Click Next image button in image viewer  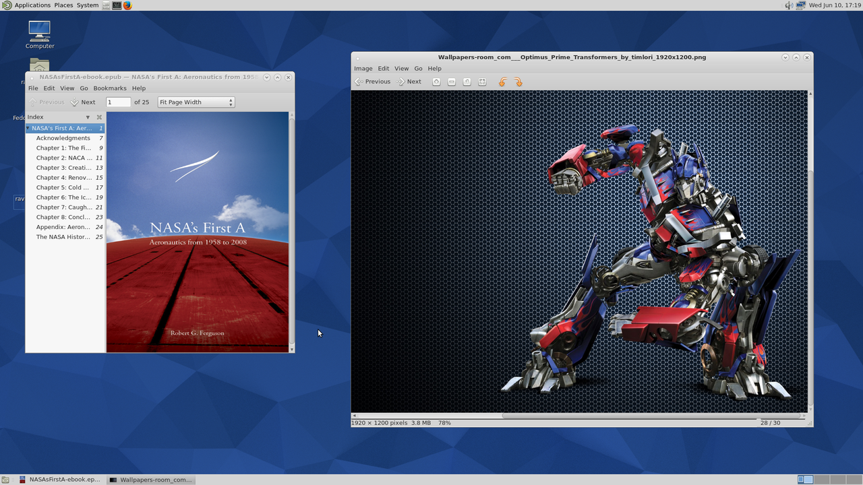click(409, 82)
